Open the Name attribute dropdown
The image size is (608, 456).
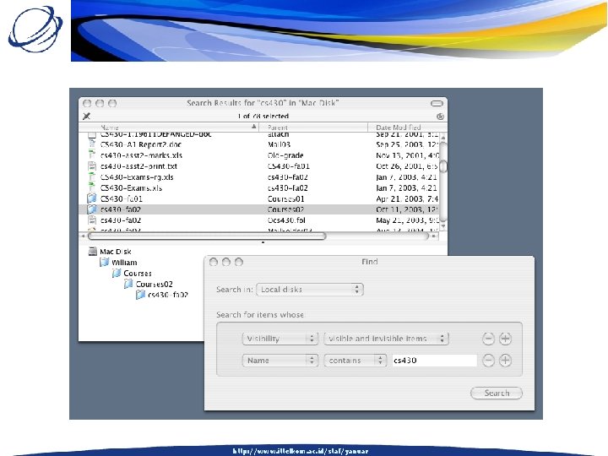point(280,361)
